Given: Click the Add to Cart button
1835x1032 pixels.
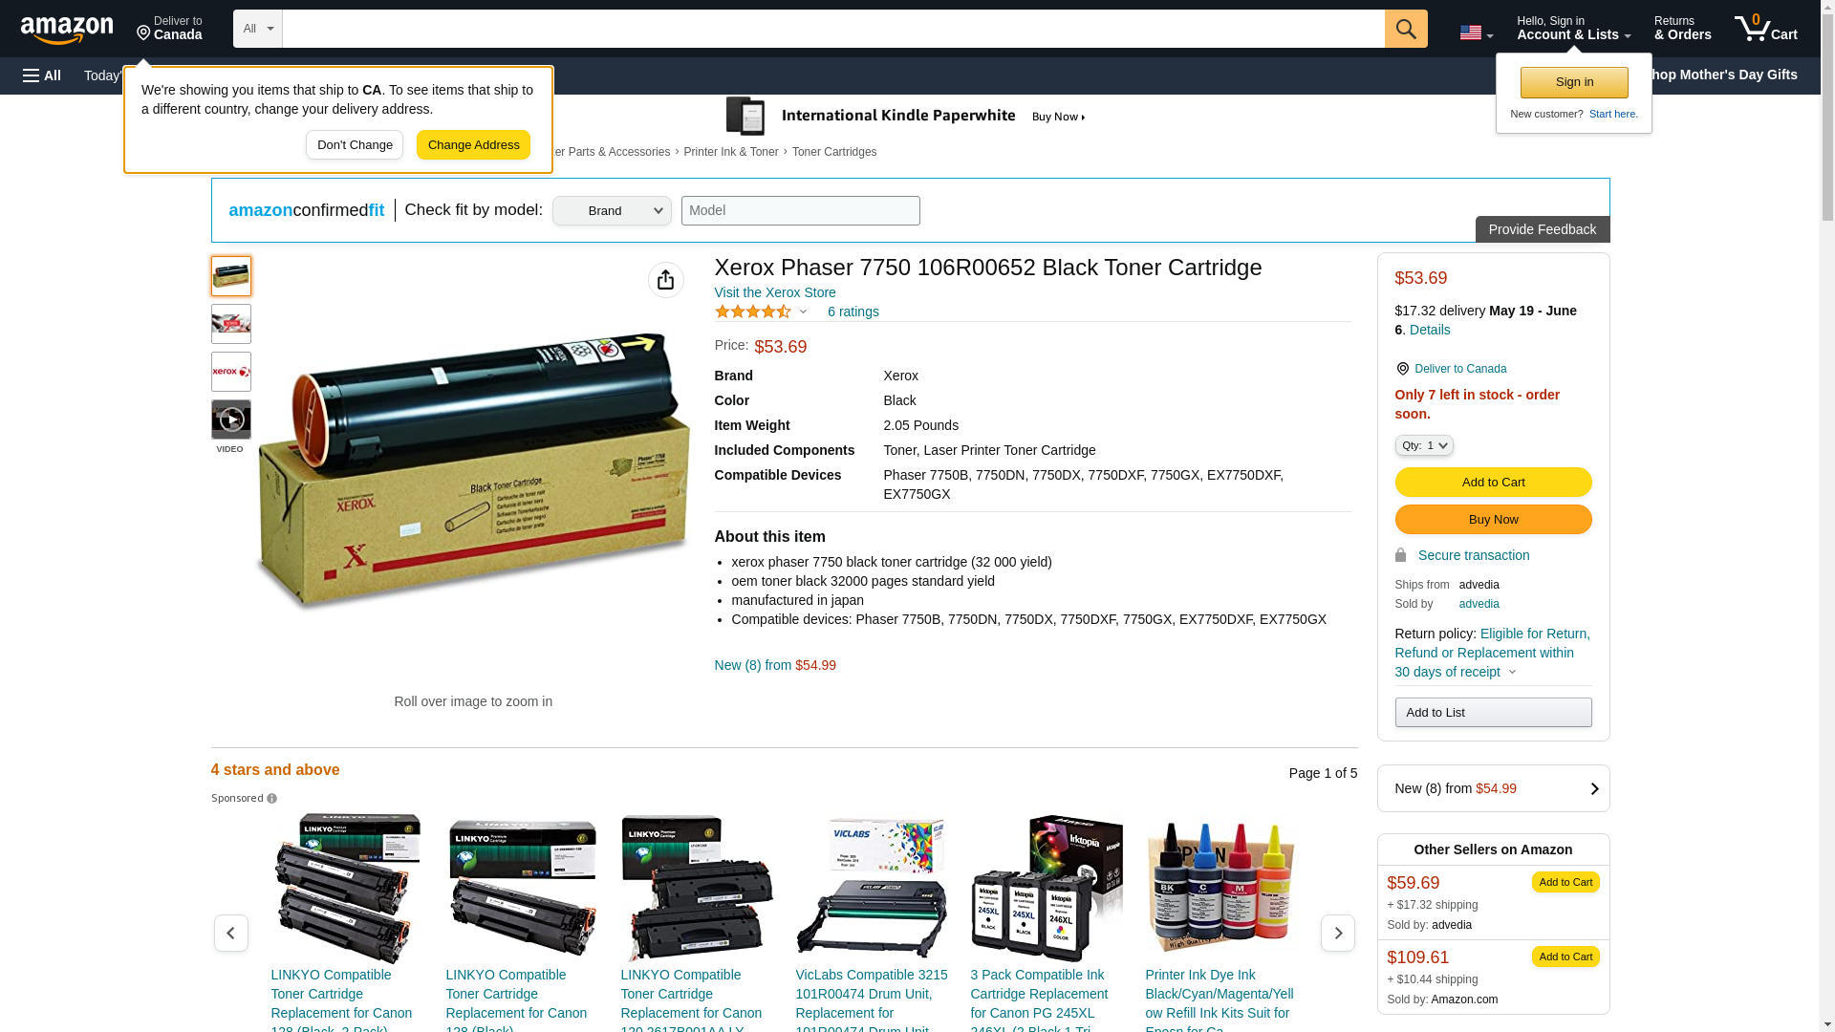Looking at the screenshot, I should coord(1493,482).
